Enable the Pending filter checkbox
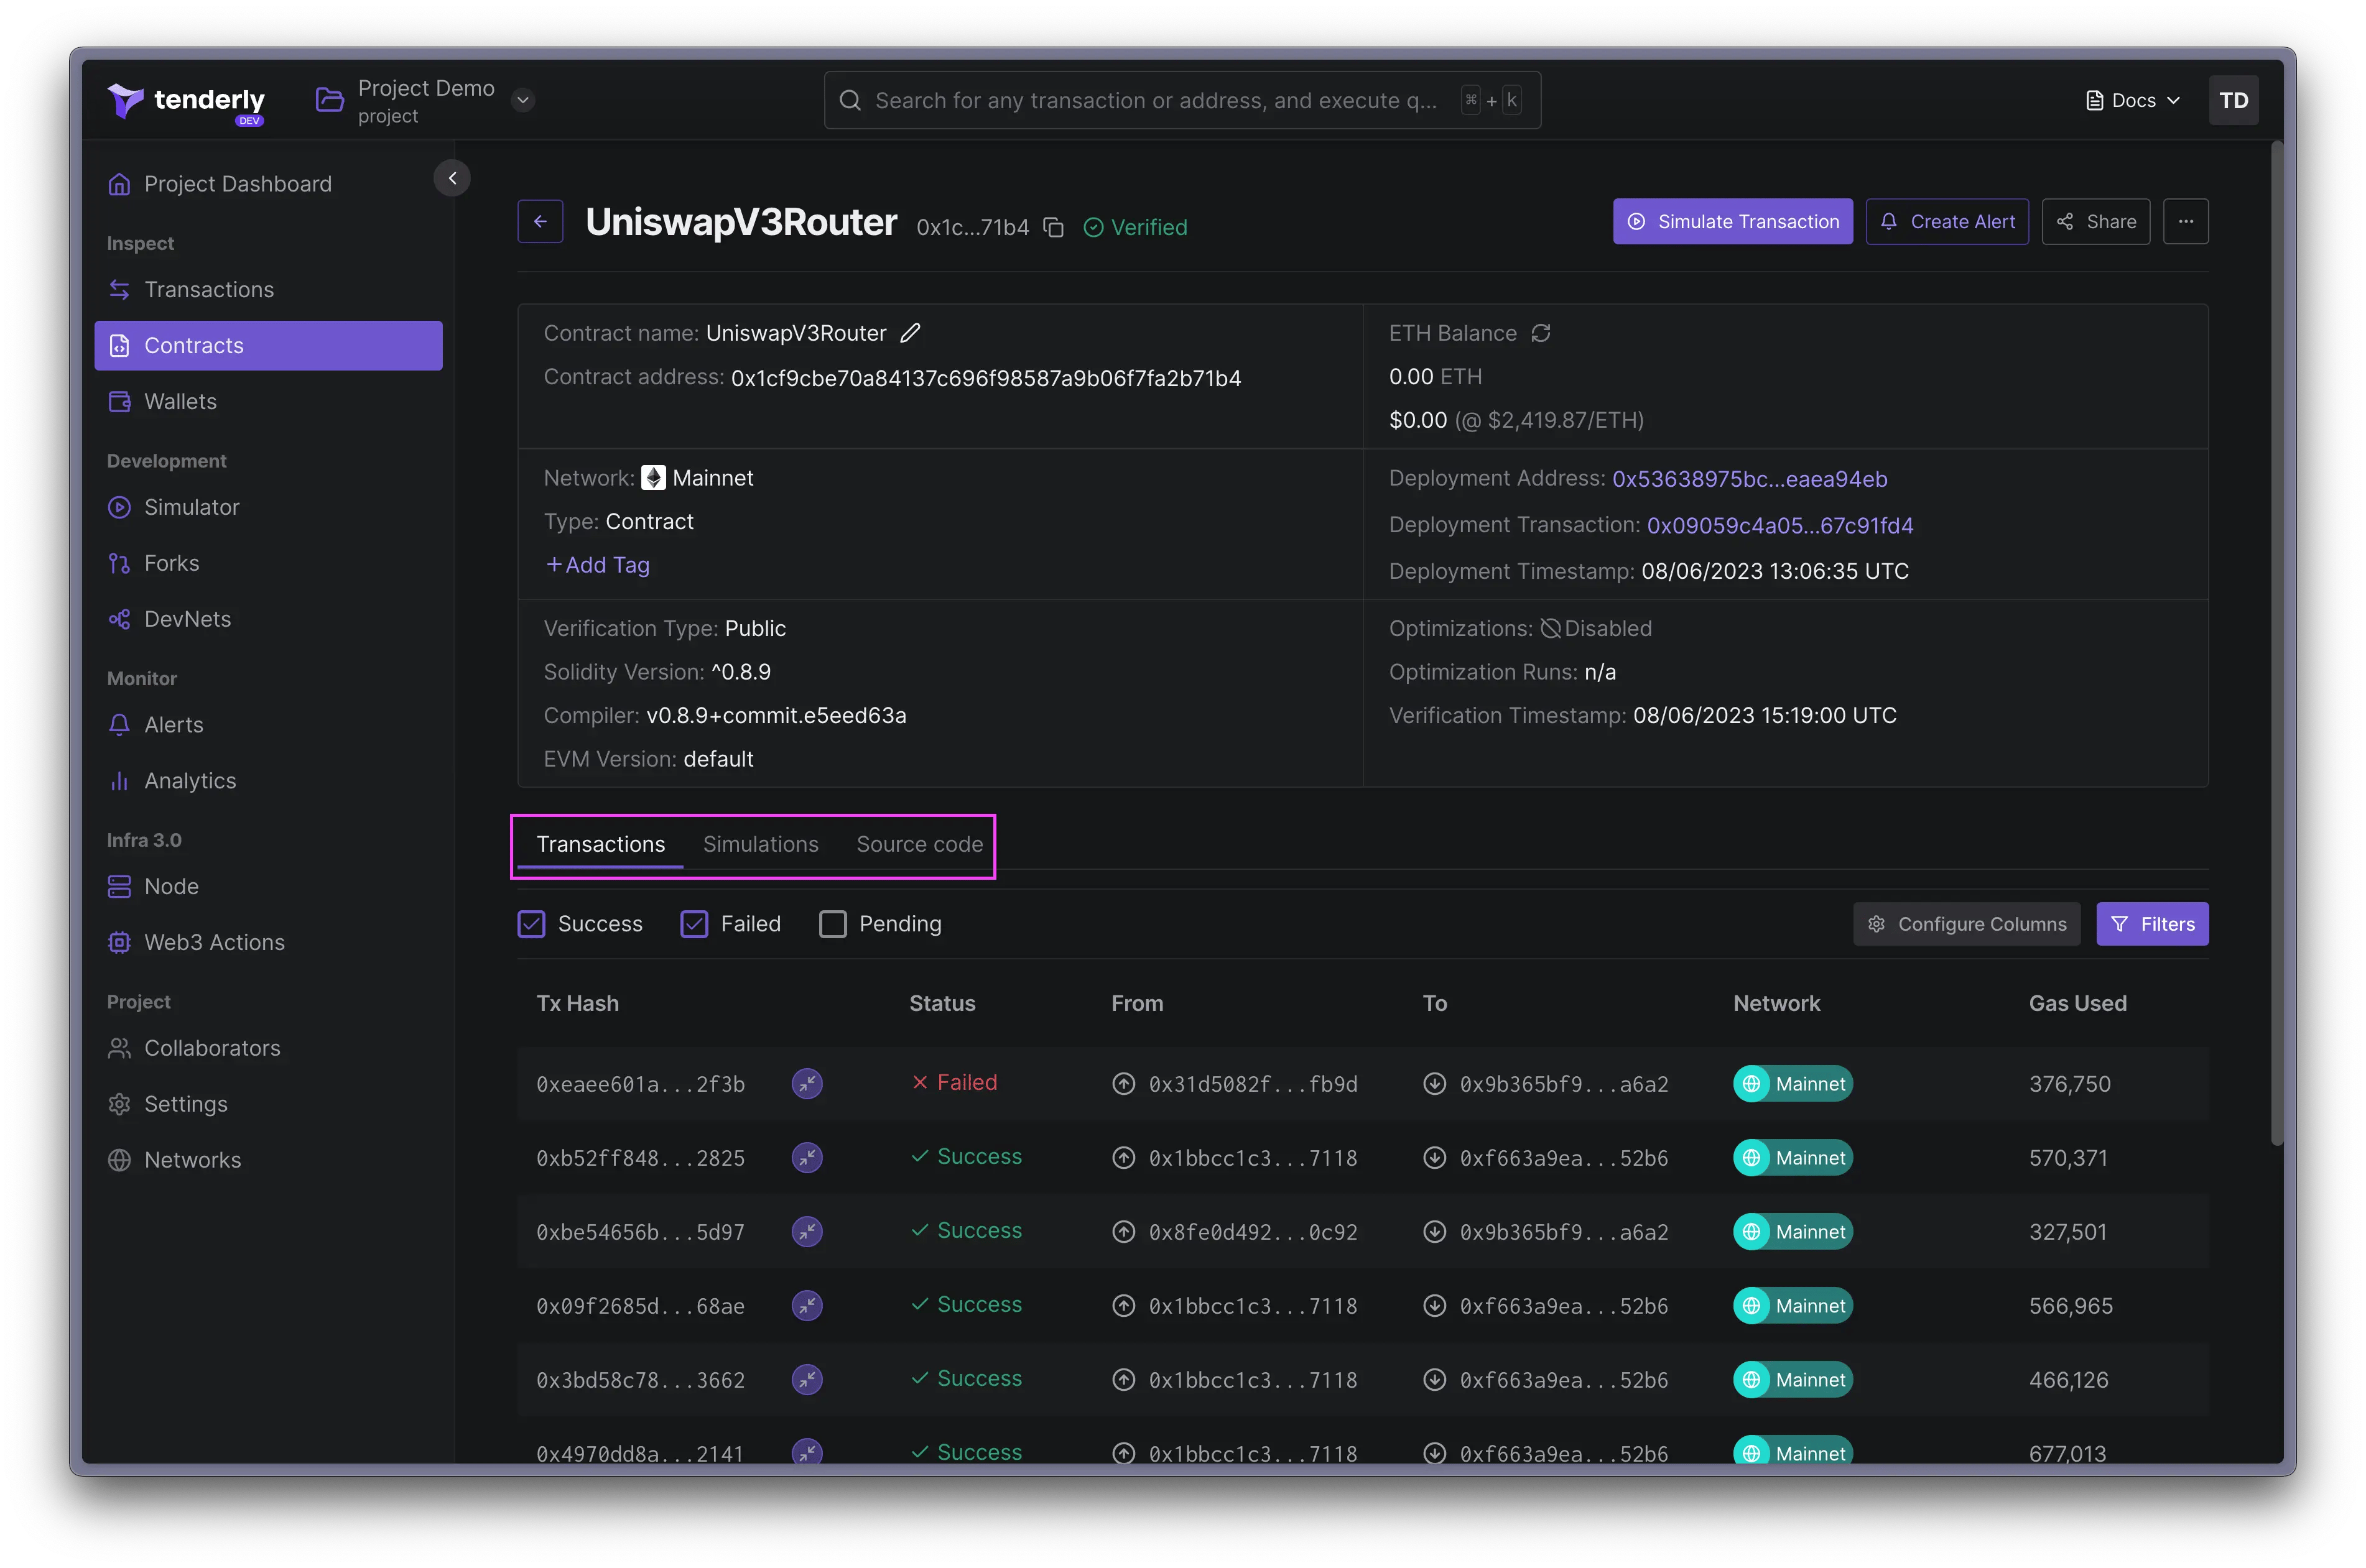 pyautogui.click(x=832, y=924)
